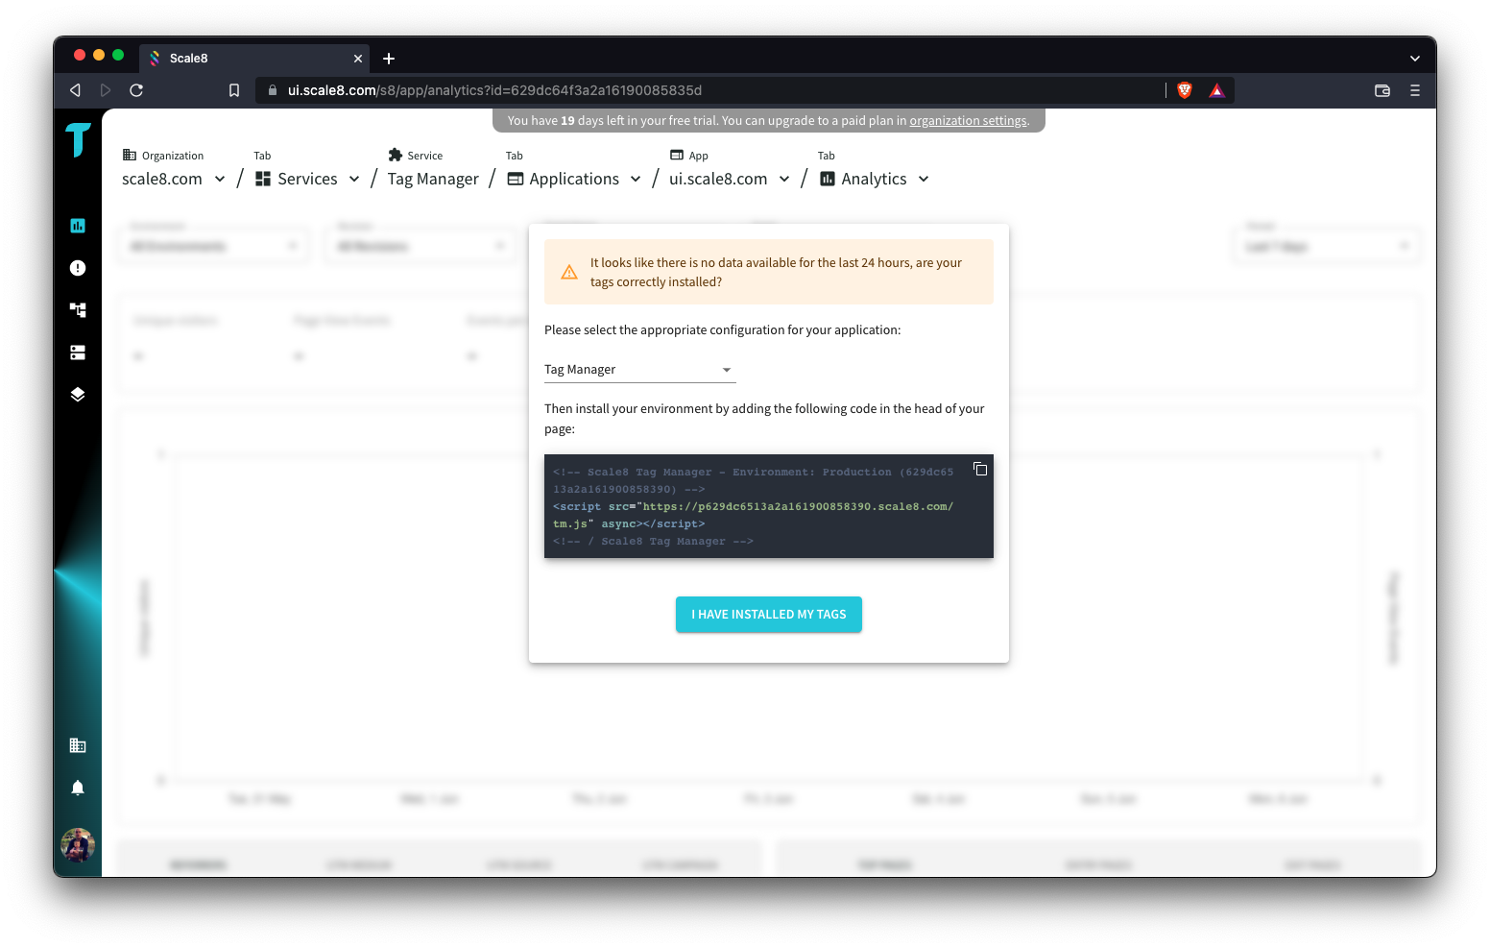Open the layers icon in sidebar

tap(78, 395)
